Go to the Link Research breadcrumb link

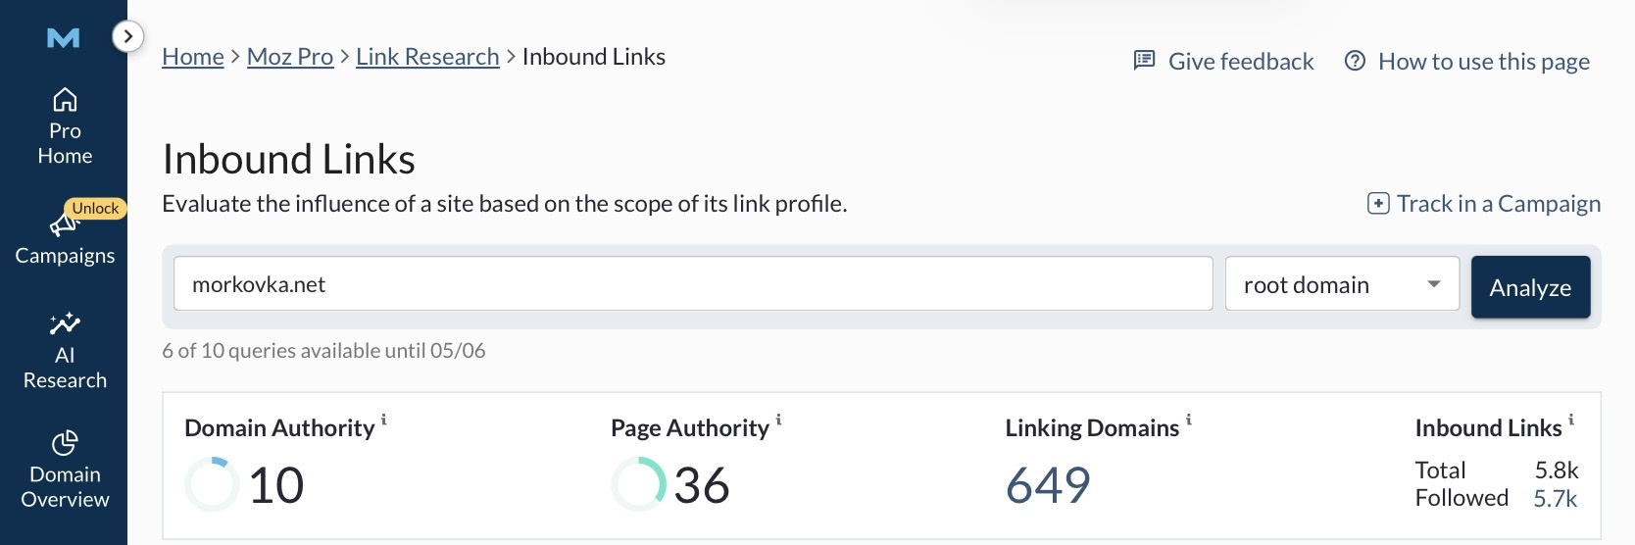click(x=427, y=57)
